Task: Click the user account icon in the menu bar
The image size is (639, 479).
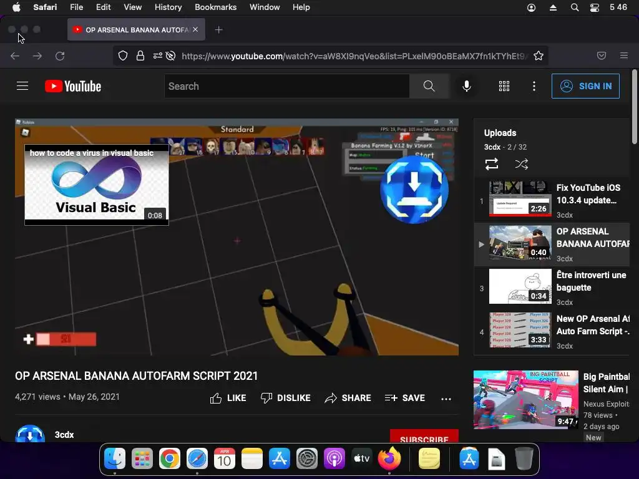Action: [x=532, y=7]
